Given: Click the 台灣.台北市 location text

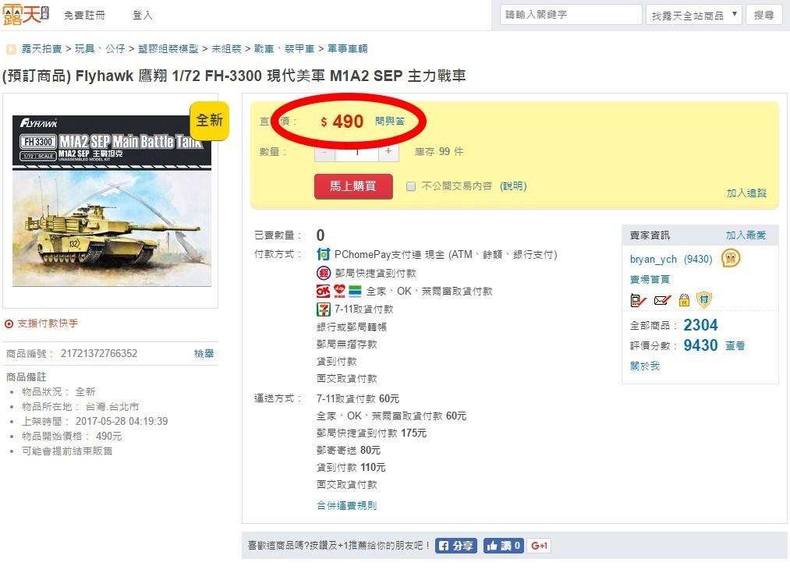Looking at the screenshot, I should [112, 407].
